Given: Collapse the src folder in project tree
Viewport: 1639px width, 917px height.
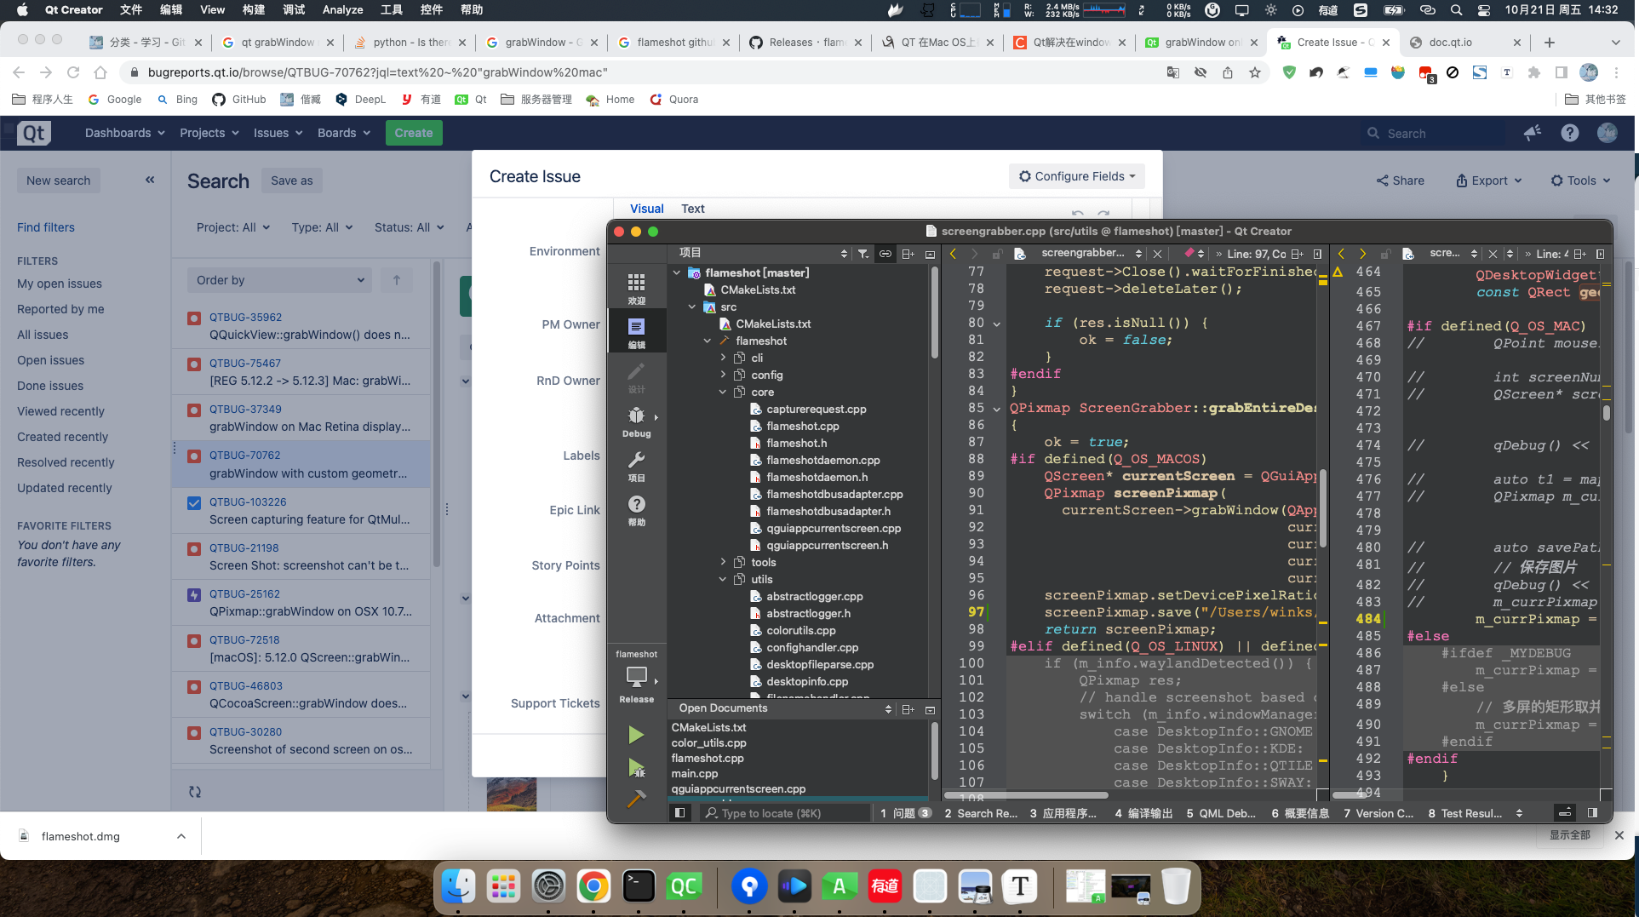Looking at the screenshot, I should [692, 307].
